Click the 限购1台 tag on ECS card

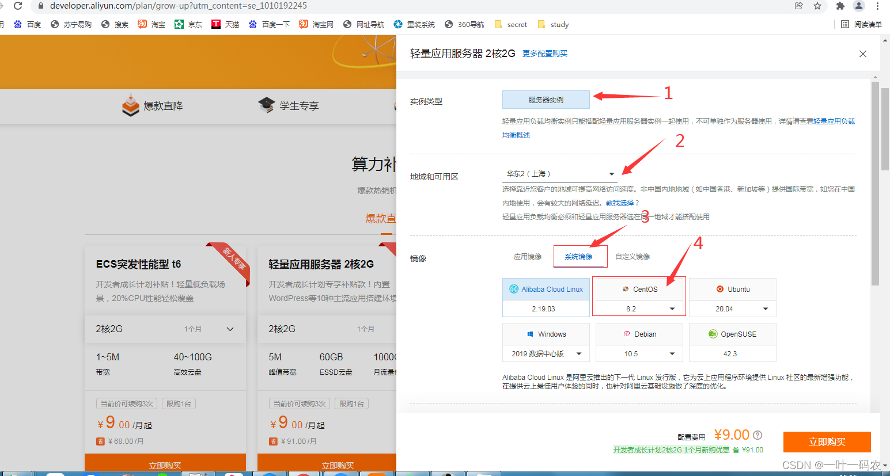point(179,403)
